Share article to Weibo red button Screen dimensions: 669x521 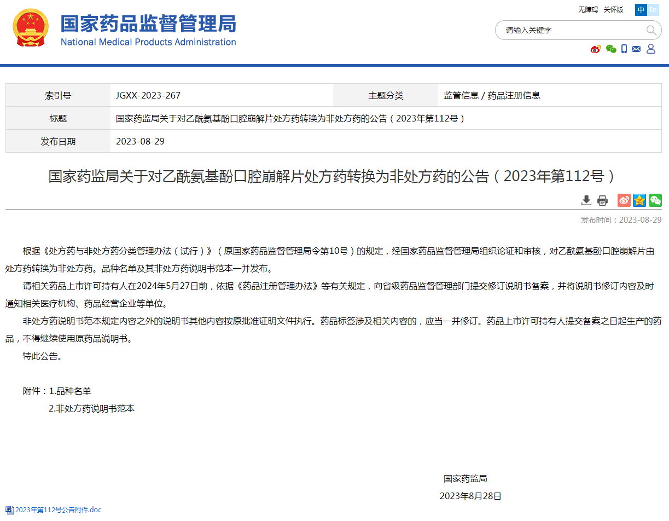tap(624, 200)
